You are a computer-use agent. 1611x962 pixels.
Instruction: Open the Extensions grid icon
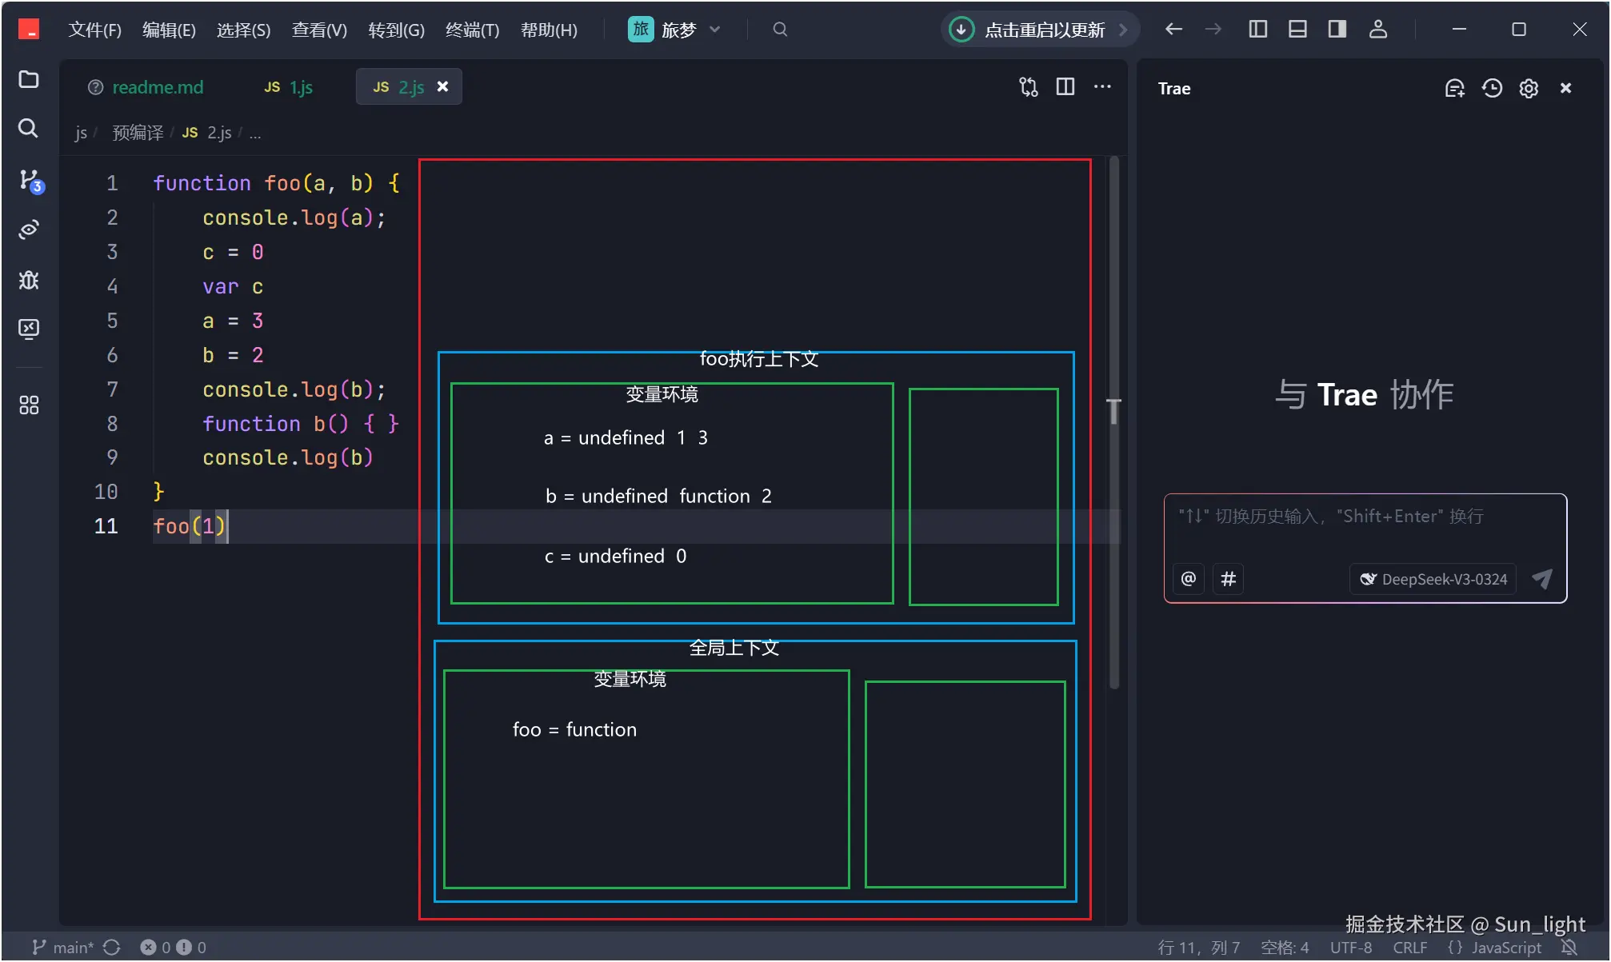(29, 405)
